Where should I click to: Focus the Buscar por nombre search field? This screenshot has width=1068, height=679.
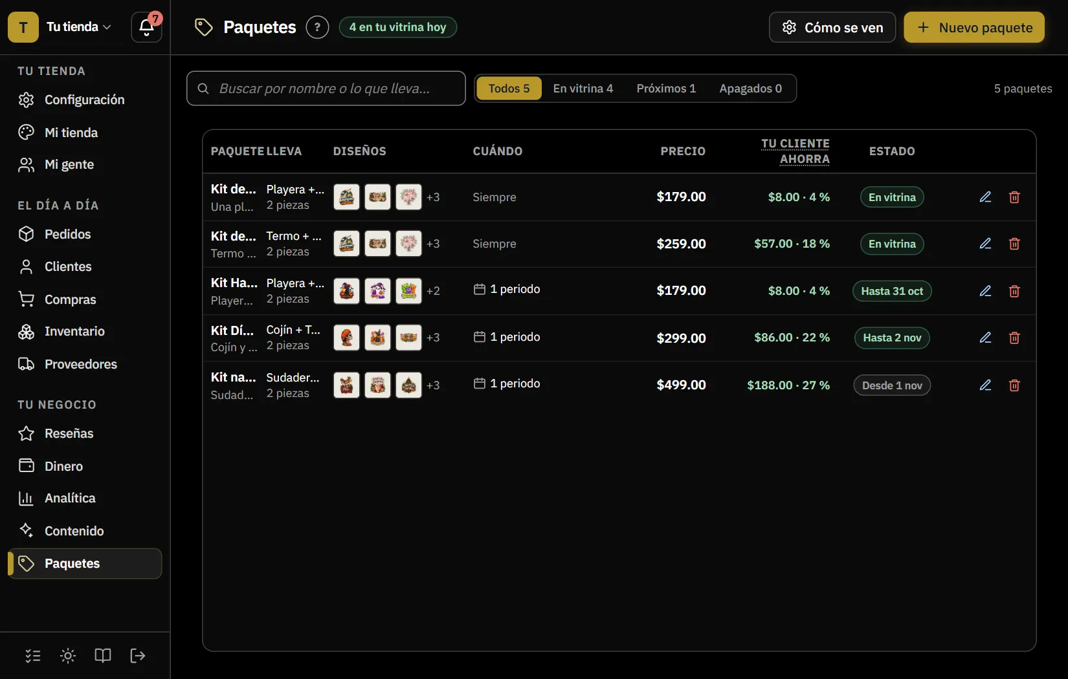(326, 89)
